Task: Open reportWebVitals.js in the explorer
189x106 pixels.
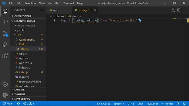Action: pos(28,82)
